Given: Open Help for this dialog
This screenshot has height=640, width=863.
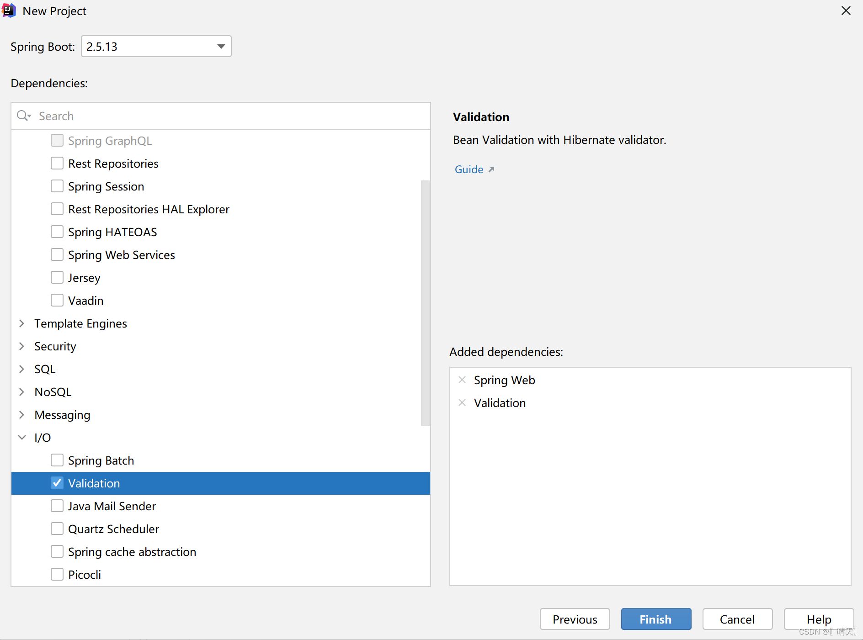Looking at the screenshot, I should 819,619.
